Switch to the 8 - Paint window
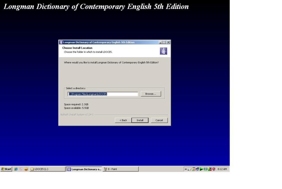This screenshot has width=282, height=189. [121, 169]
